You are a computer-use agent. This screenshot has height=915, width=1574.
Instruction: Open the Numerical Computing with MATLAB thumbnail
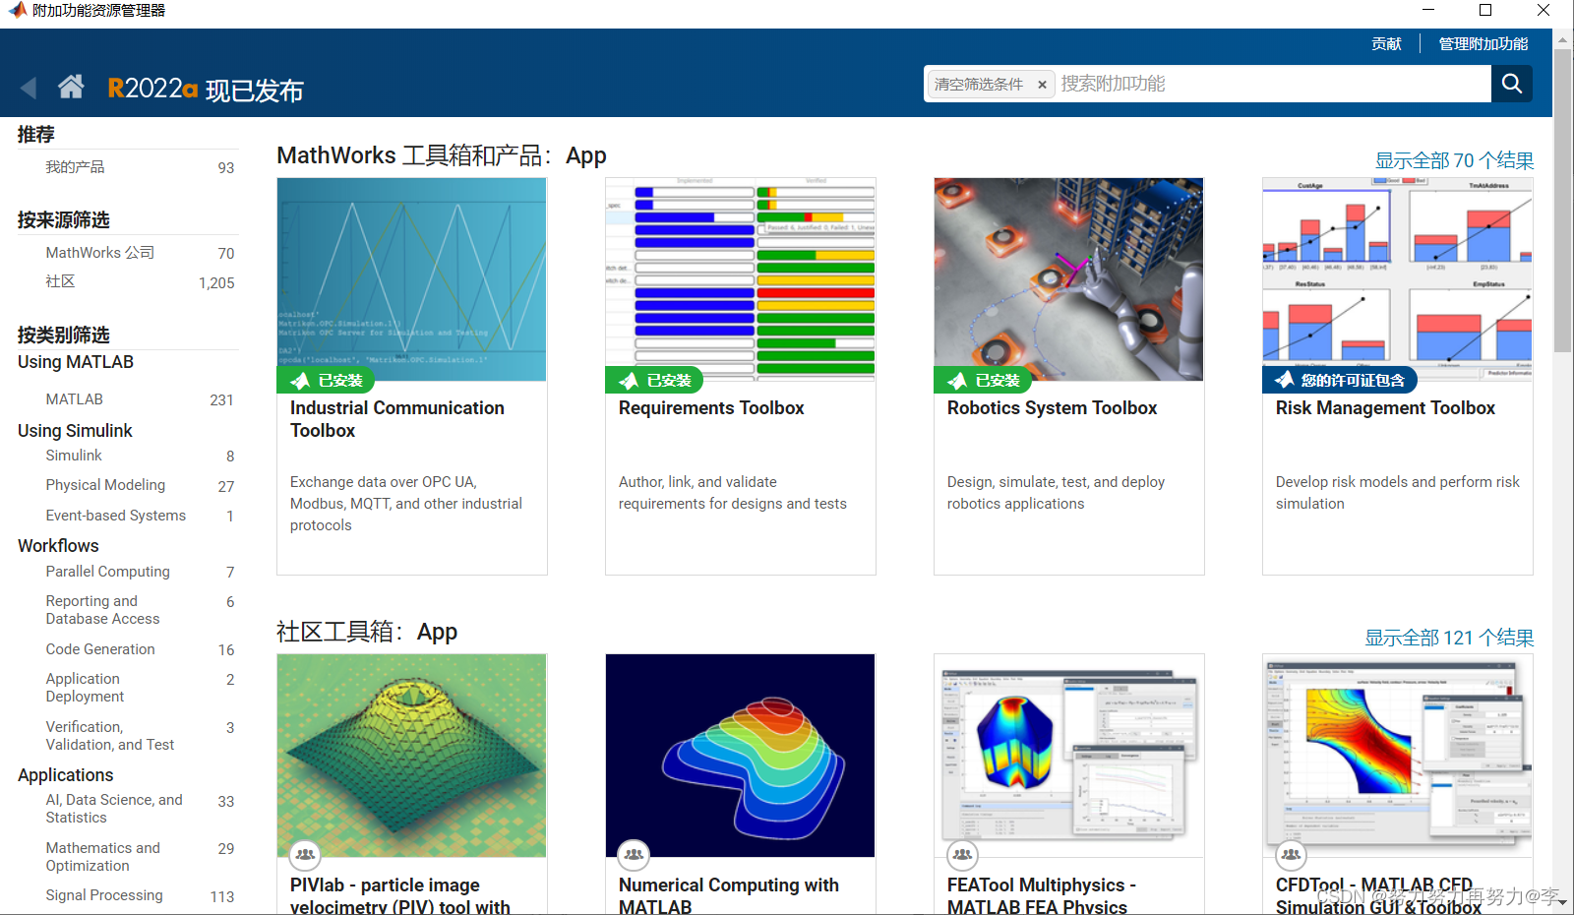[x=740, y=756]
